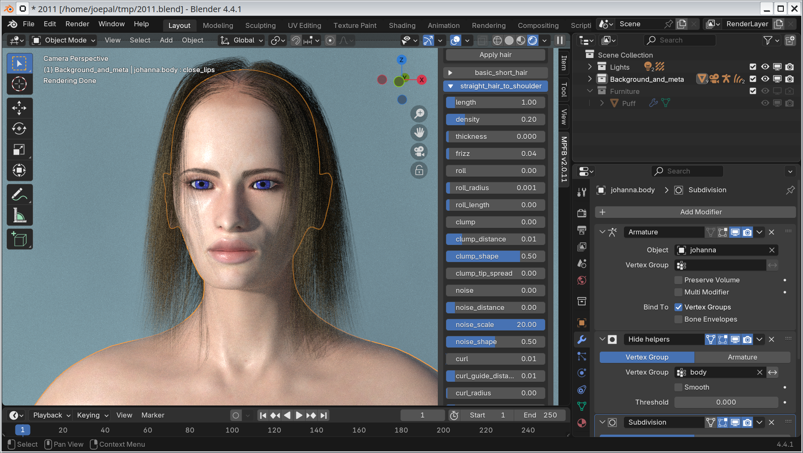
Task: Select the Select Box tool
Action: 19,64
